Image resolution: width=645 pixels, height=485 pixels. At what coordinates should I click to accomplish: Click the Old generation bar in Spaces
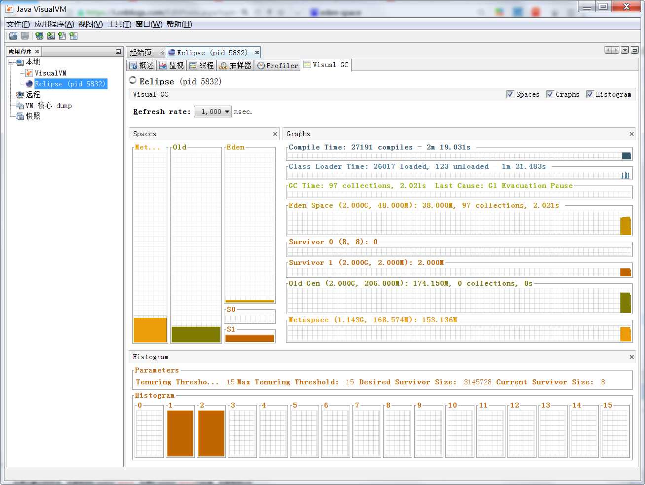click(x=196, y=335)
